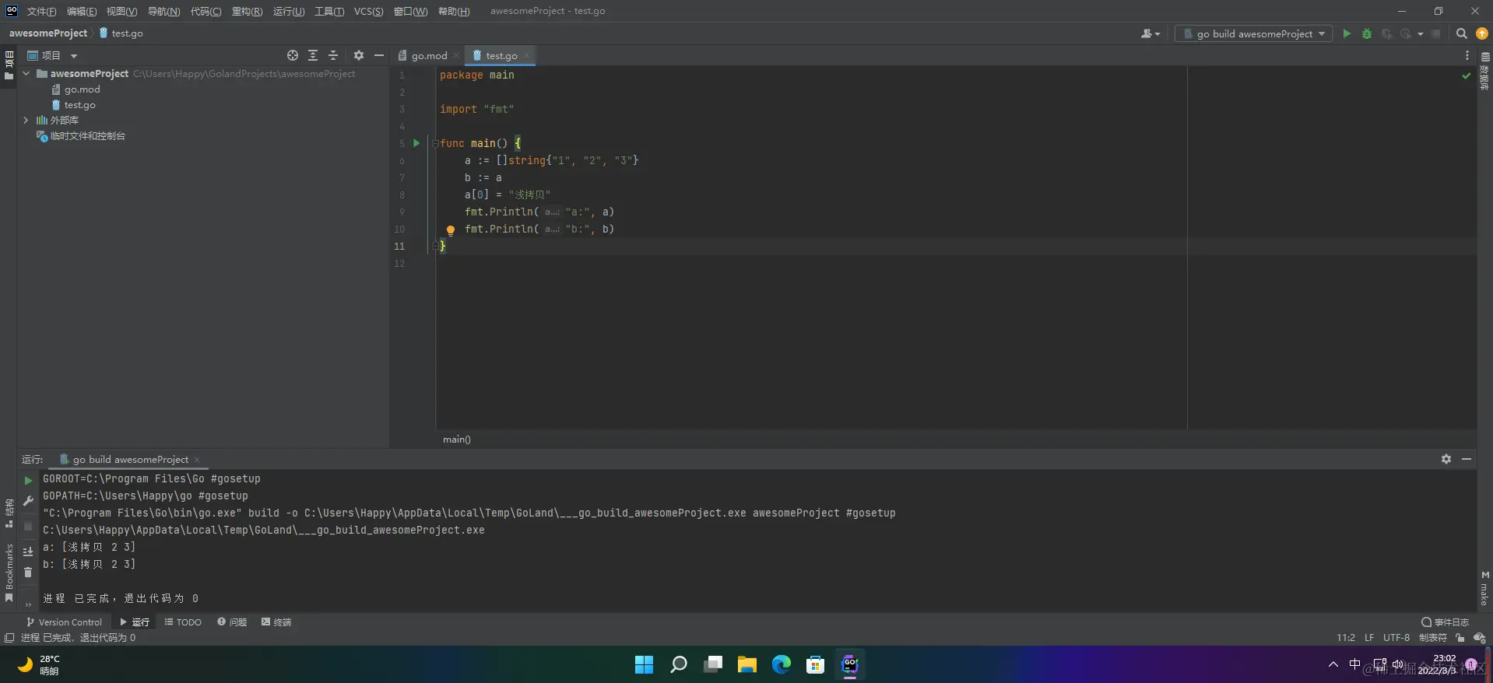Screen dimensions: 1493x683
Task: Hide the Project tool window
Action: pos(379,55)
